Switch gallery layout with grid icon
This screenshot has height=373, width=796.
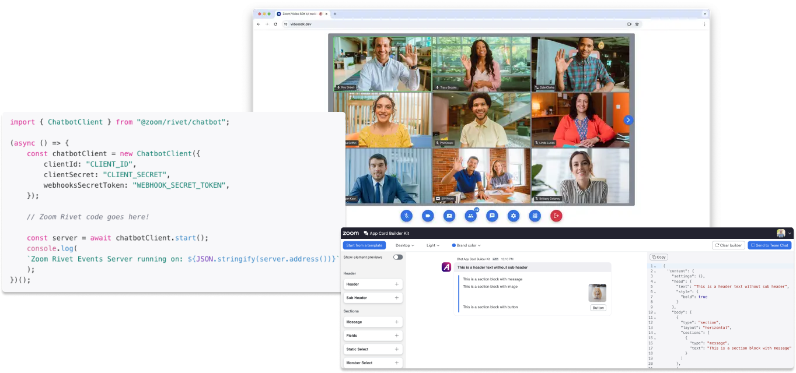click(535, 216)
